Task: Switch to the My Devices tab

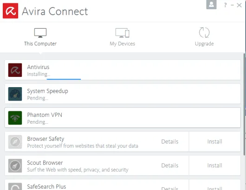Action: [x=123, y=37]
